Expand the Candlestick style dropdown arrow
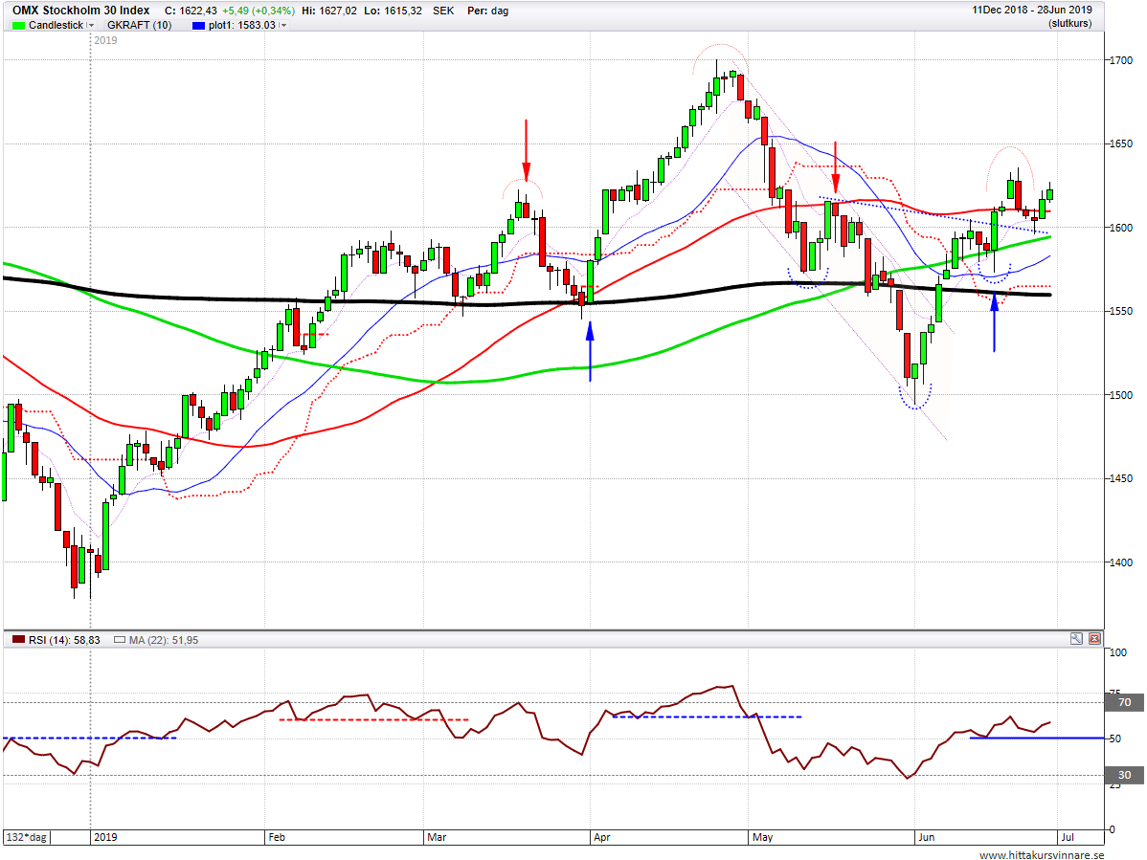 (x=91, y=26)
